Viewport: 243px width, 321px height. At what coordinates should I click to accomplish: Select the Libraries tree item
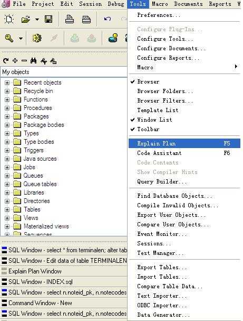pyautogui.click(x=34, y=192)
